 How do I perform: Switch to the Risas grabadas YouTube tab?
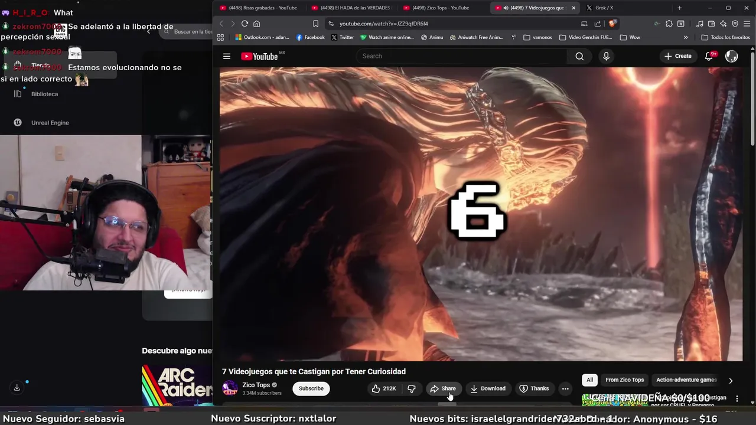click(x=259, y=8)
